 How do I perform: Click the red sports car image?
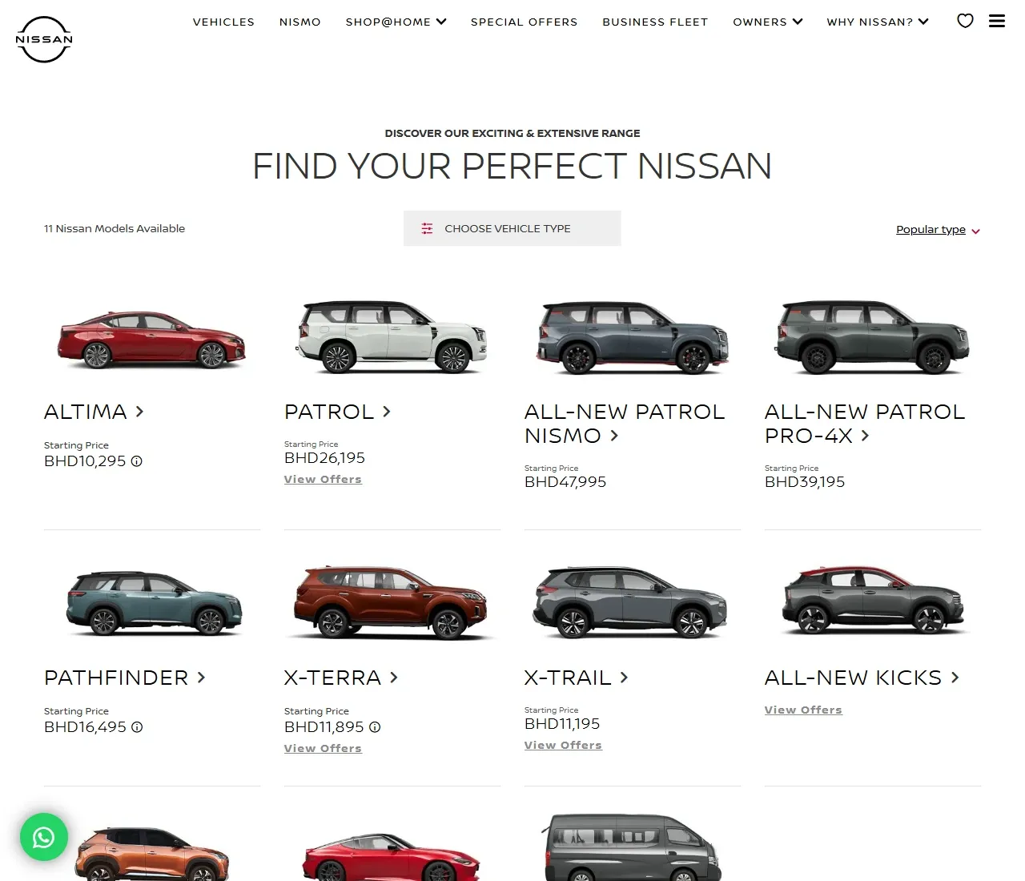click(392, 859)
